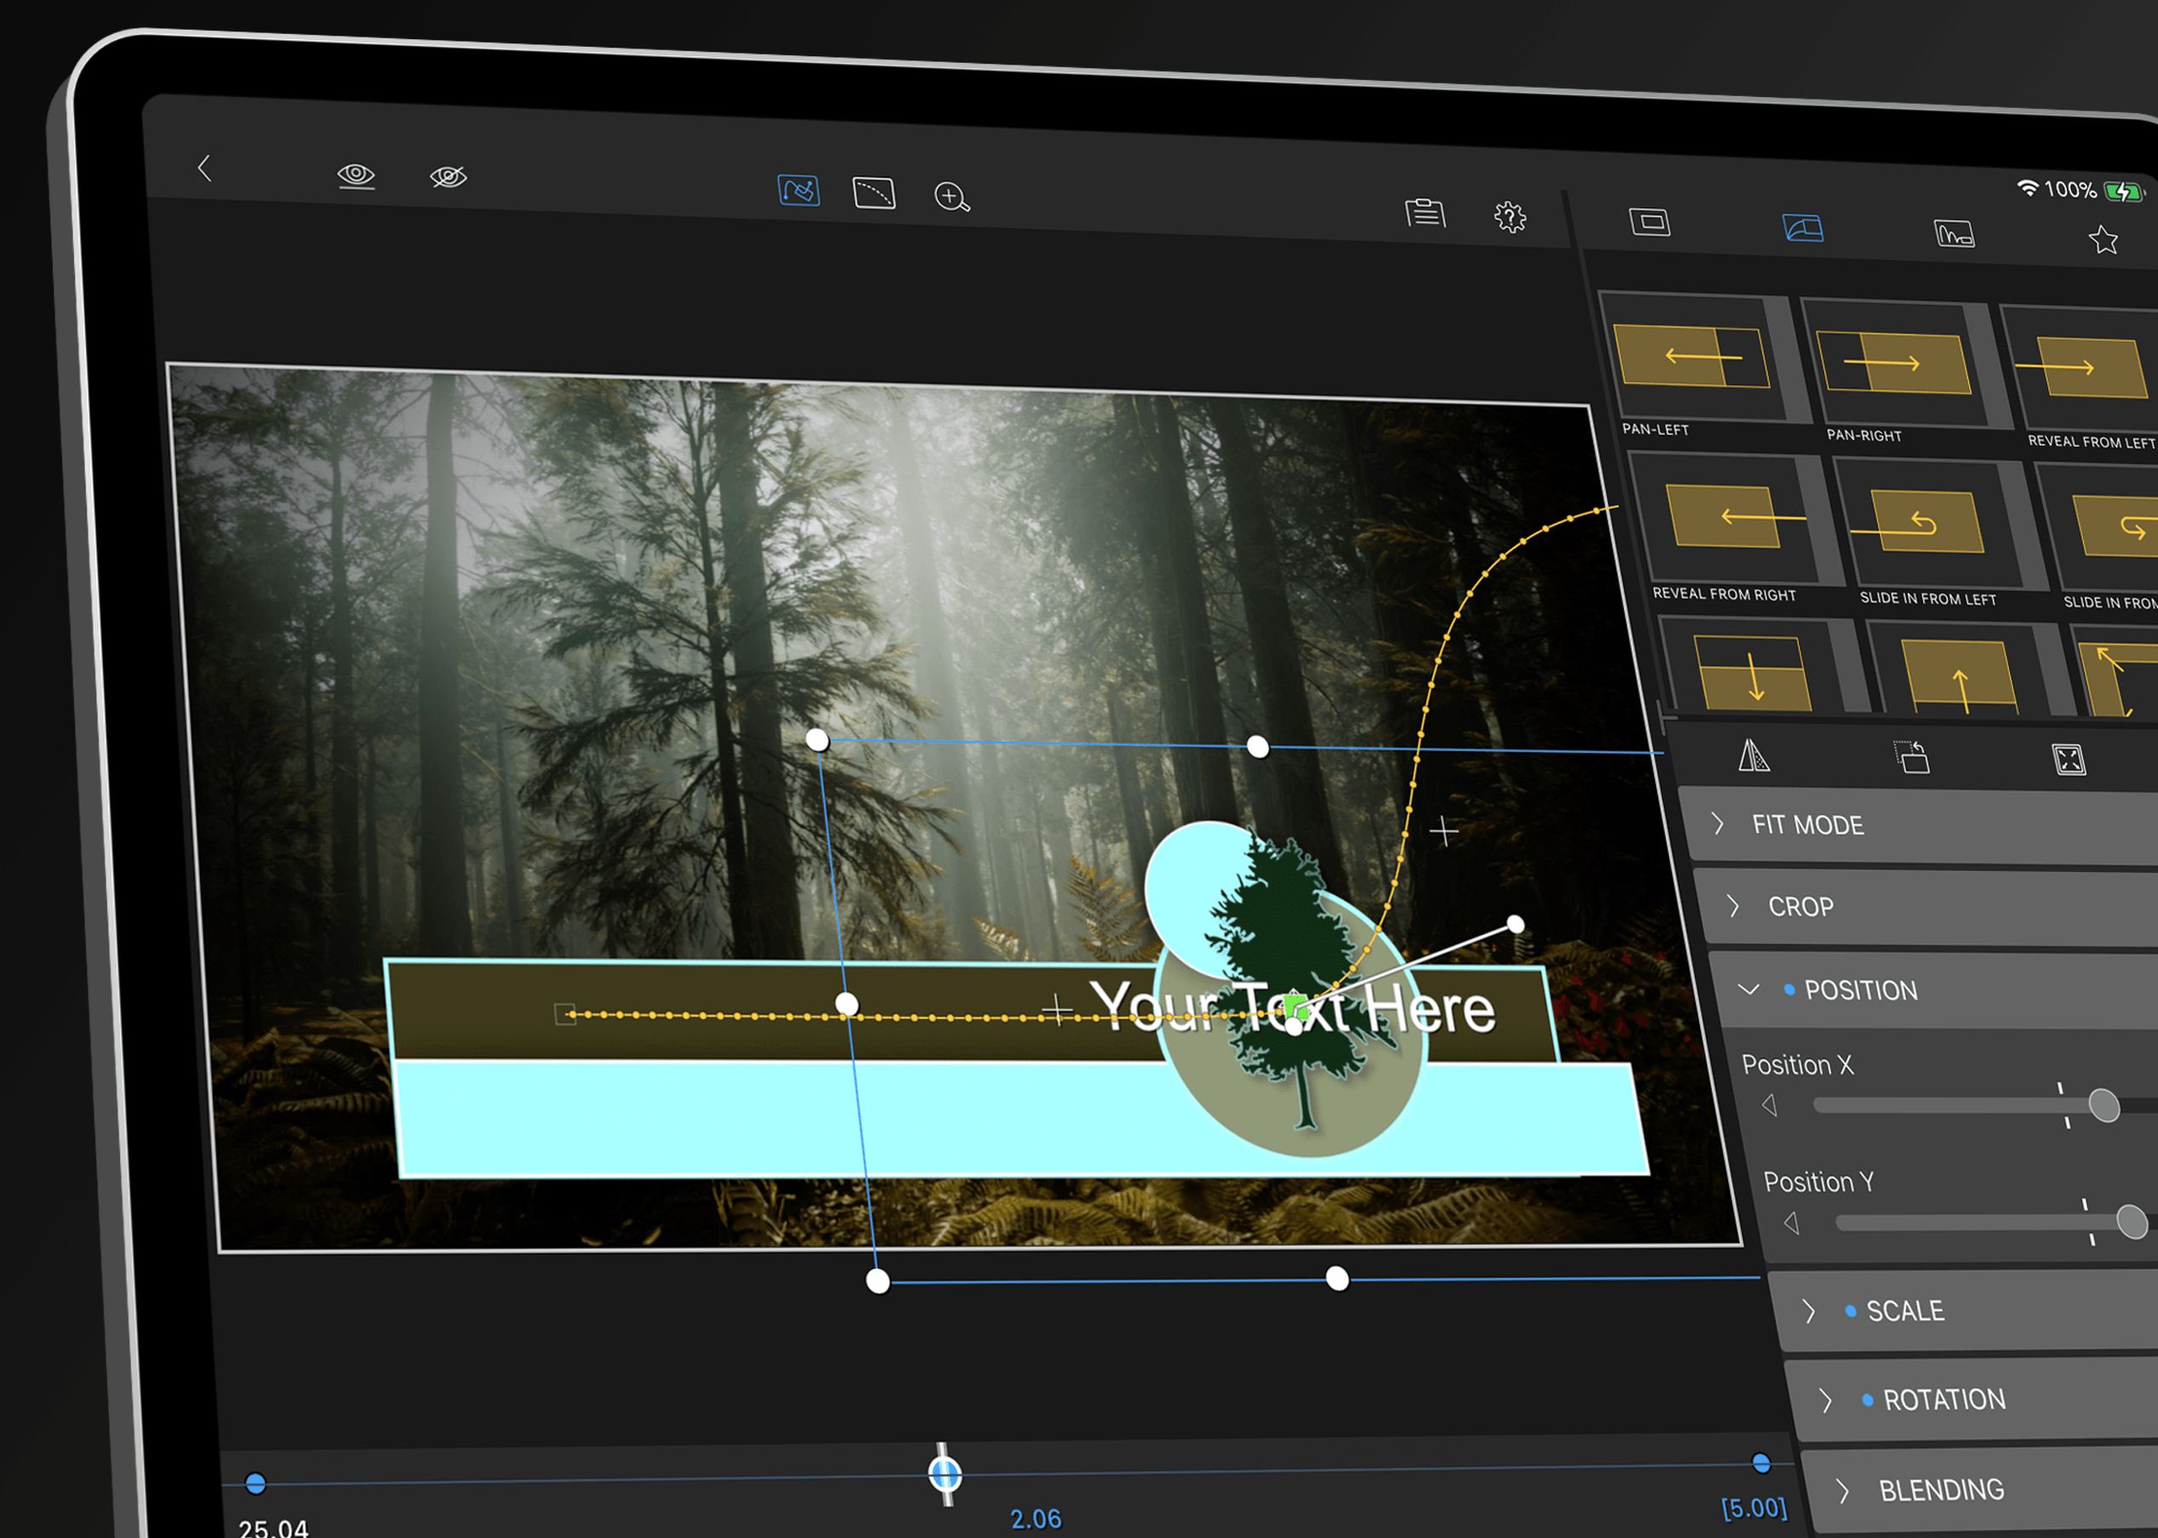Click the zoom magnifier icon
The width and height of the screenshot is (2158, 1538).
[x=951, y=197]
